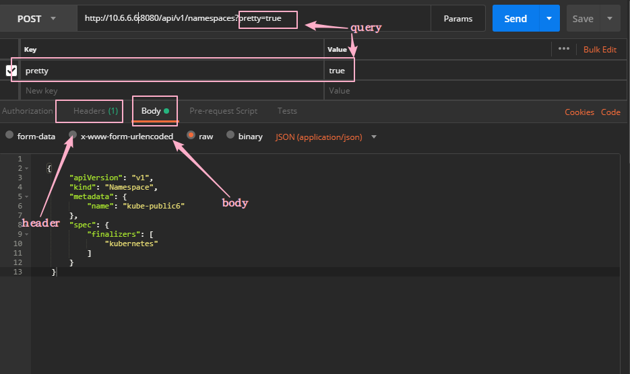Image resolution: width=630 pixels, height=374 pixels.
Task: Click the "kubernetes" string in editor
Action: coord(131,244)
